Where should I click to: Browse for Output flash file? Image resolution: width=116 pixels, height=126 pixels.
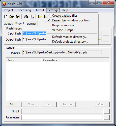click(x=106, y=39)
